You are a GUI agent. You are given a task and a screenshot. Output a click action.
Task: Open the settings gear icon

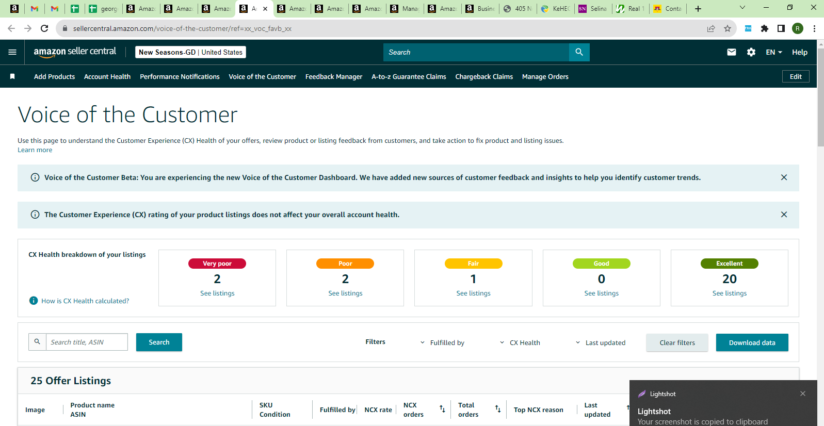(751, 52)
